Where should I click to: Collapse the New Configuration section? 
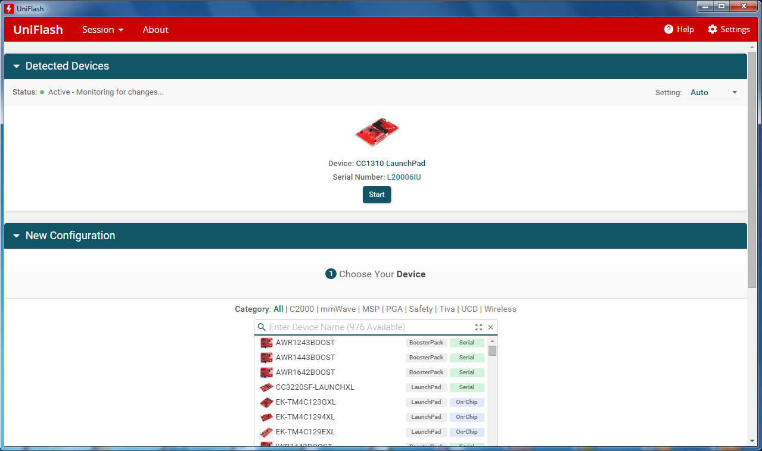click(x=17, y=236)
